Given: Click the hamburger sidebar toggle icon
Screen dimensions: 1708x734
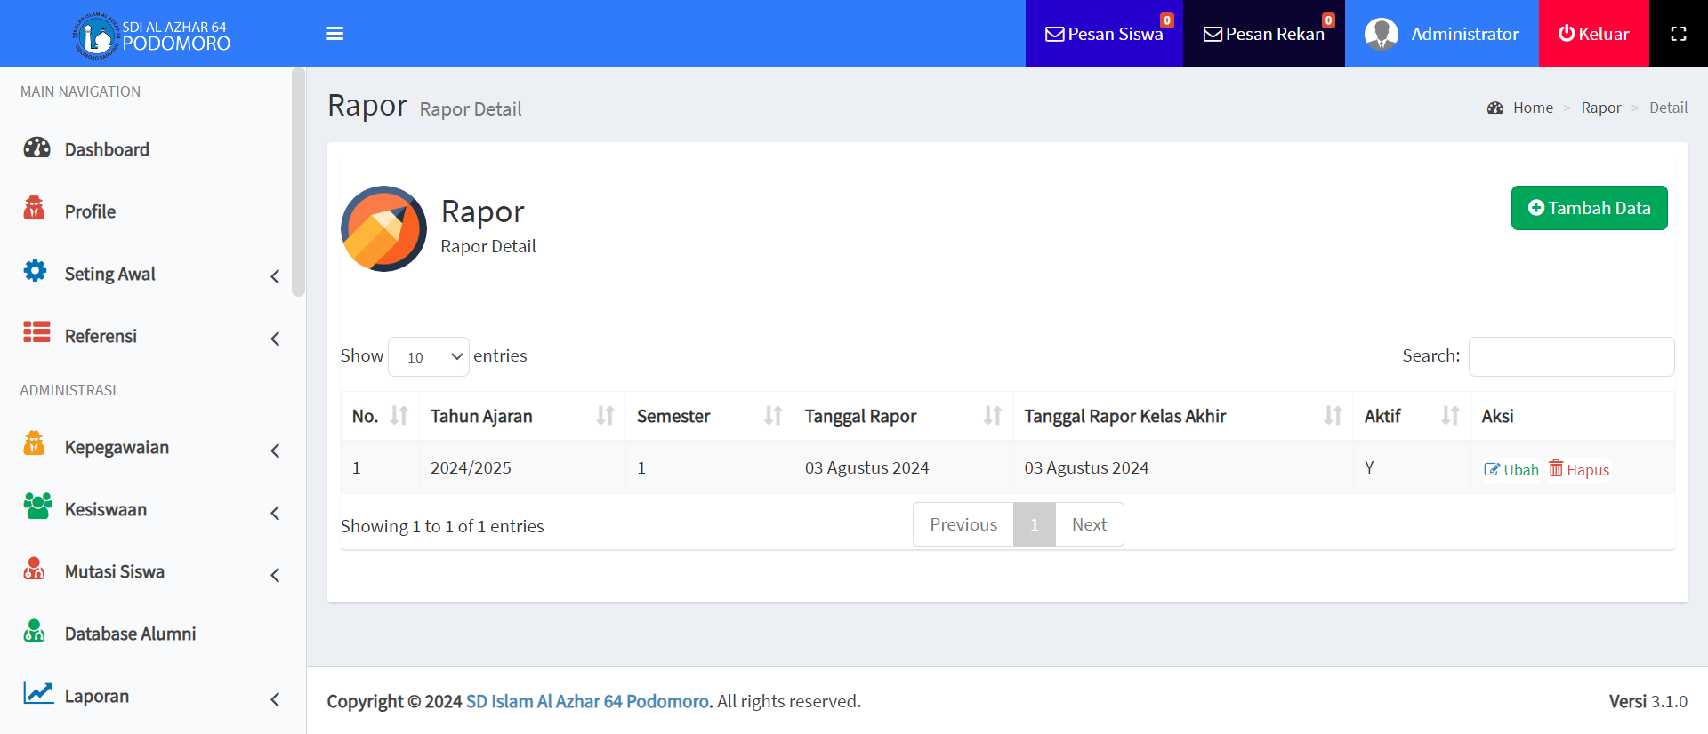Looking at the screenshot, I should coord(334,34).
